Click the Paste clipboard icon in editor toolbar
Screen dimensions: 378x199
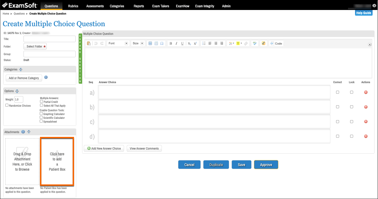tap(89, 43)
